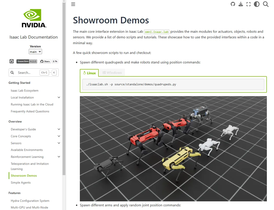Open Reinforcement Learning page
This screenshot has height=210, width=274.
click(x=27, y=157)
